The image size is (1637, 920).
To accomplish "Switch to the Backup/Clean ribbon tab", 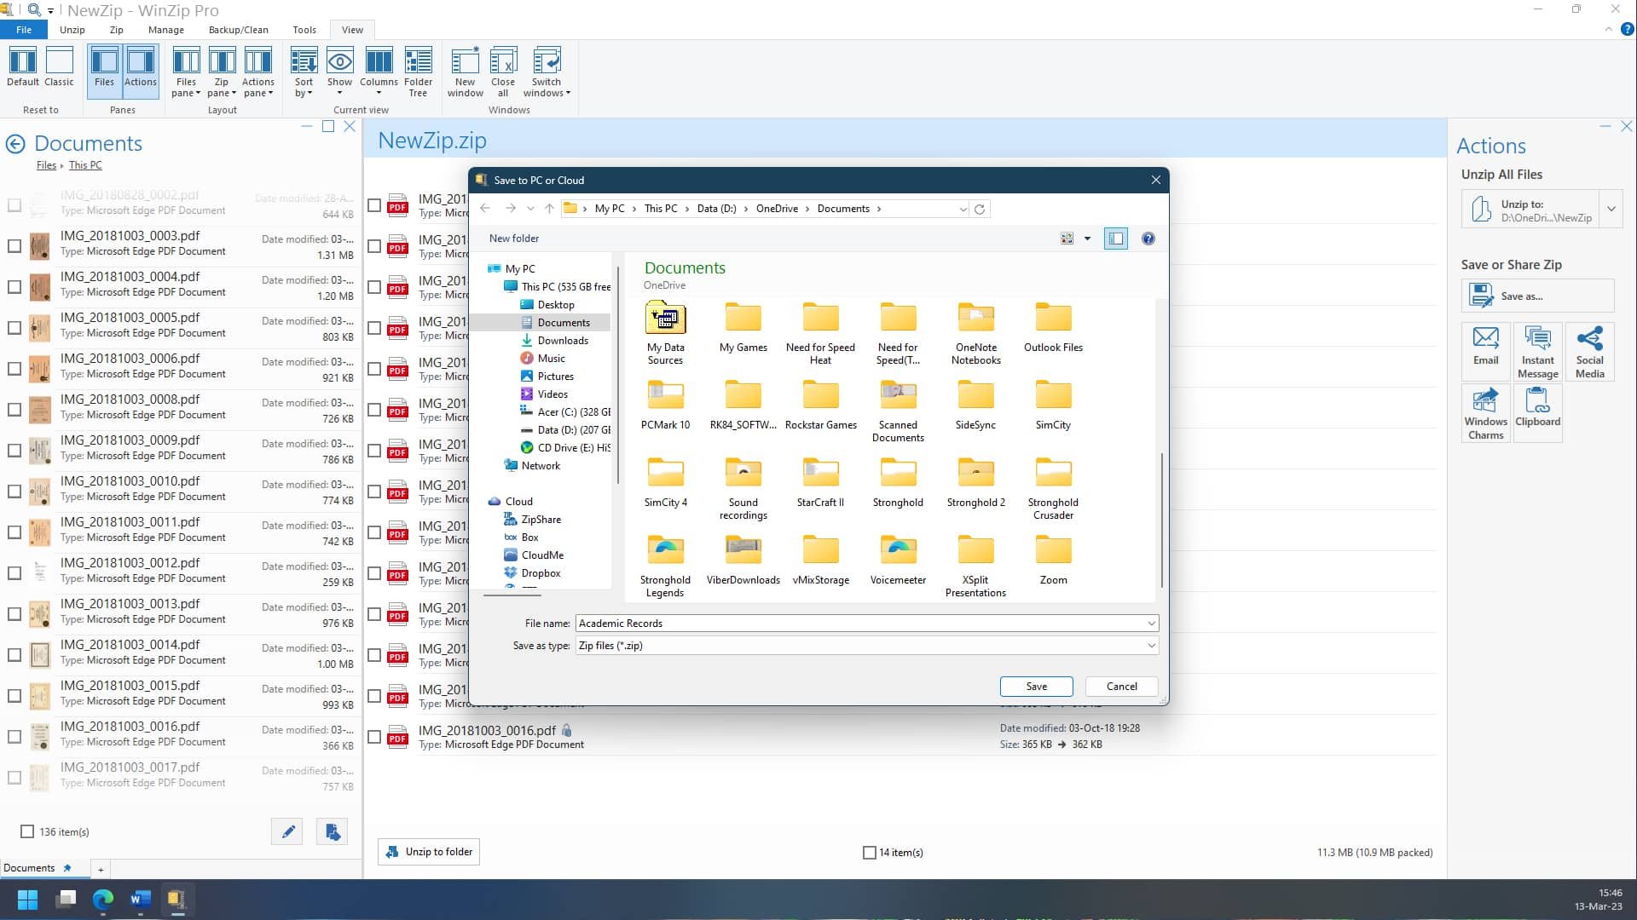I will [239, 30].
